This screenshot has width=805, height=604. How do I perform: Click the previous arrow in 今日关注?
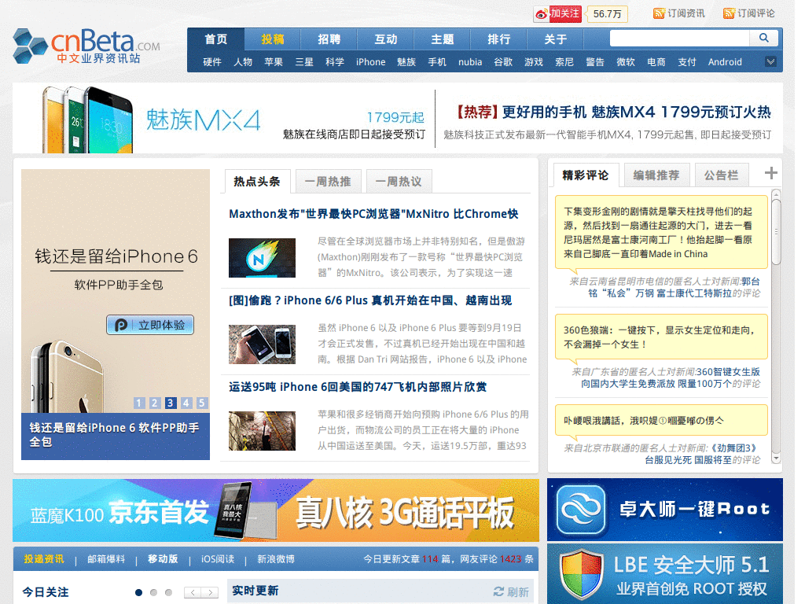click(x=193, y=593)
